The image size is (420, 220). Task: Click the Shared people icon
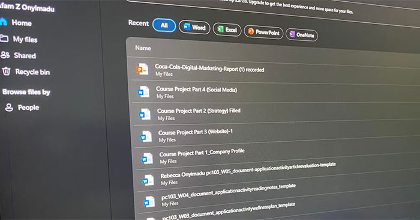5,55
